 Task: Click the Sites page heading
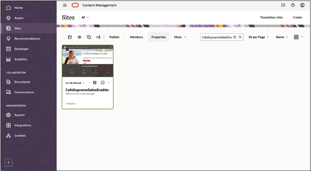coord(68,17)
